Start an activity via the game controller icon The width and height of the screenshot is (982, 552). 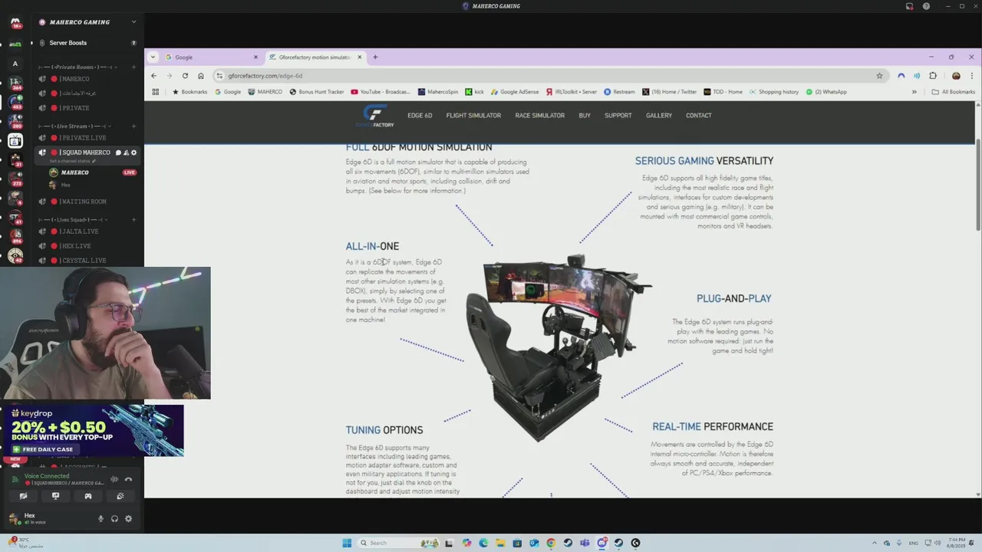[x=87, y=496]
